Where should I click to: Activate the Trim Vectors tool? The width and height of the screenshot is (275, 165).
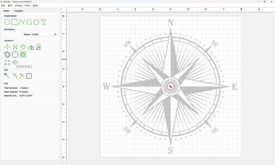pos(14,76)
